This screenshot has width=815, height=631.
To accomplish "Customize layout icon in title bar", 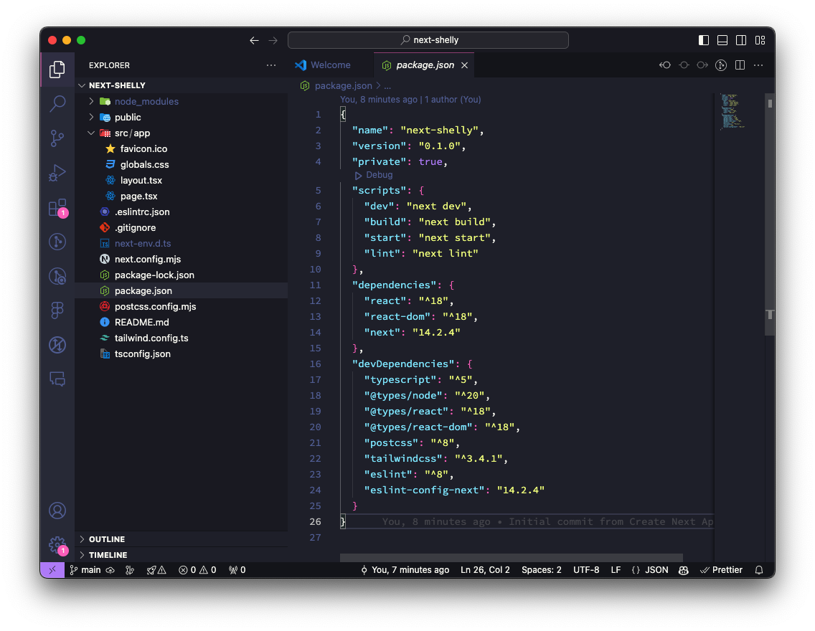I will tap(760, 40).
